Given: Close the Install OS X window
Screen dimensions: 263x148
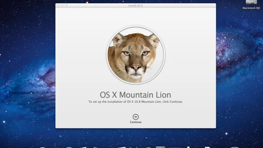Looking at the screenshot, I should pos(58,5).
